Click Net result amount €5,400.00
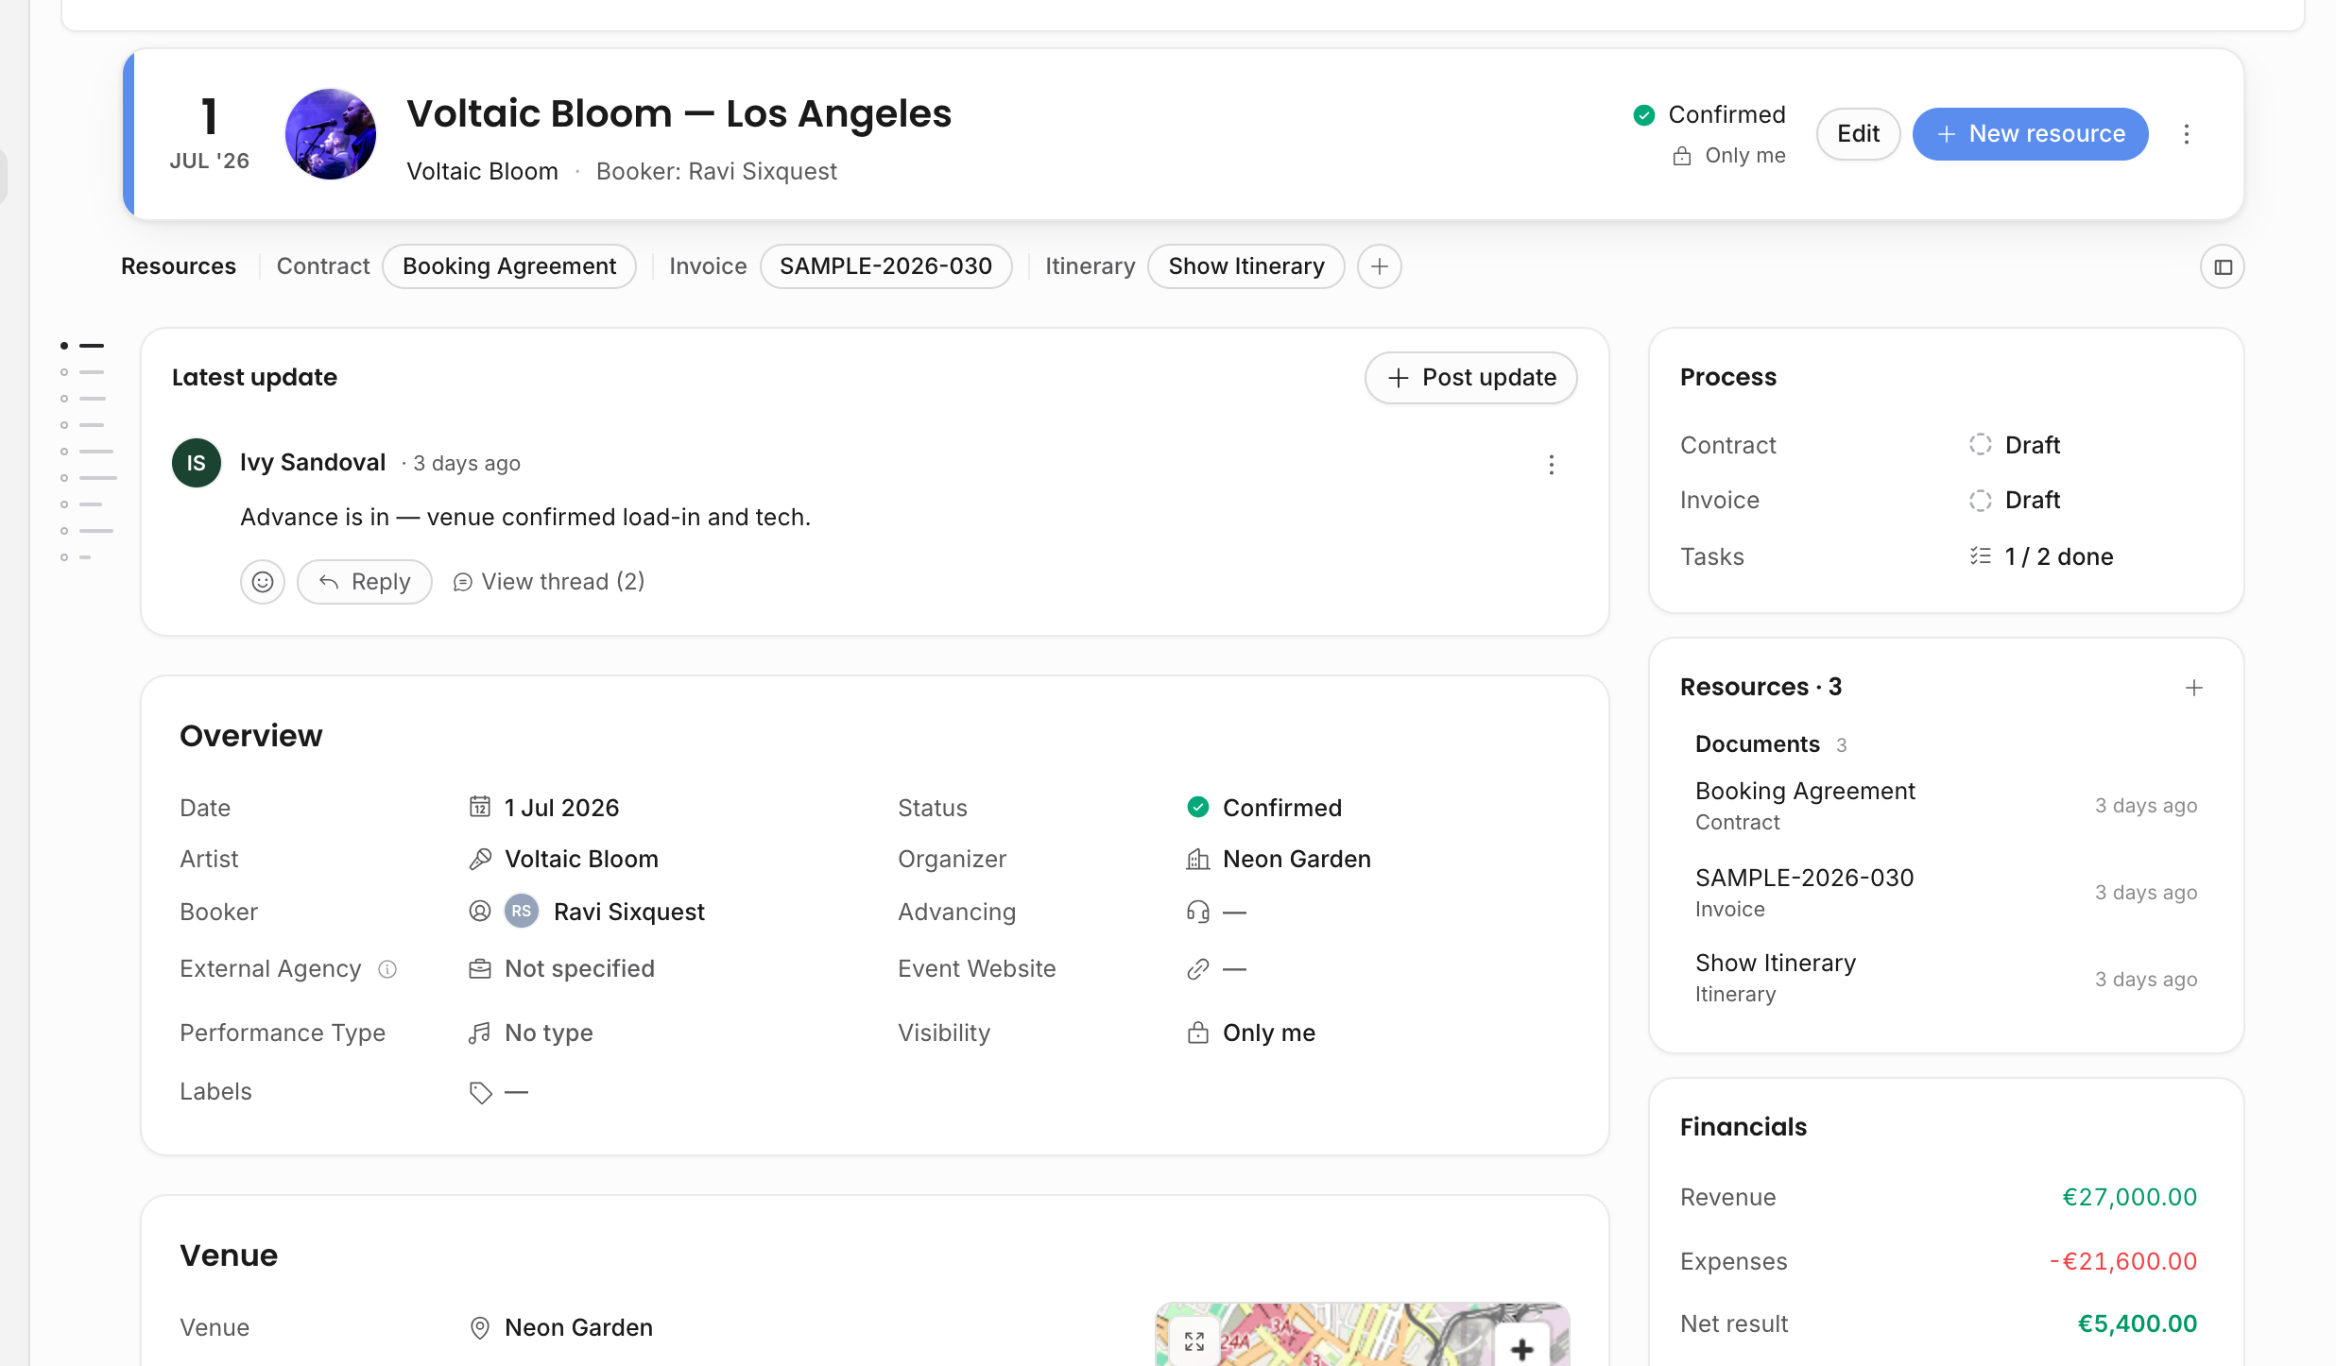Viewport: 2336px width, 1366px height. coord(2138,1323)
